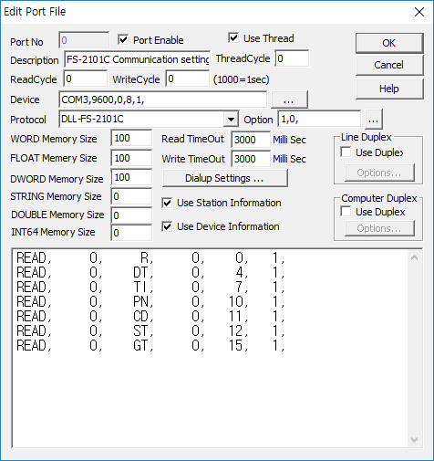This screenshot has width=434, height=461.
Task: Select the READ row with PN
Action: point(150,301)
